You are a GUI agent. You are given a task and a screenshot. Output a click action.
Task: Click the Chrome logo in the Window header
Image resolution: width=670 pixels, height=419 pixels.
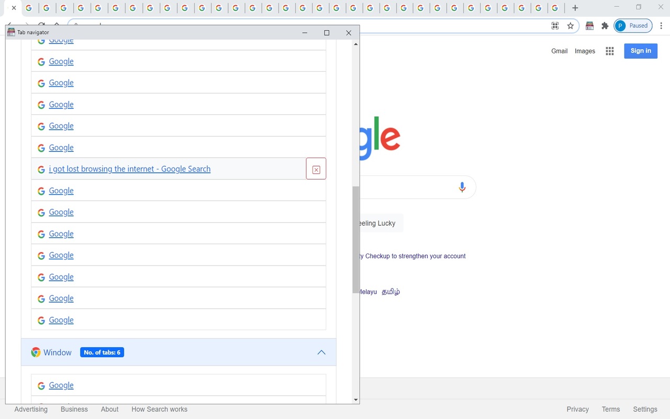pyautogui.click(x=36, y=352)
